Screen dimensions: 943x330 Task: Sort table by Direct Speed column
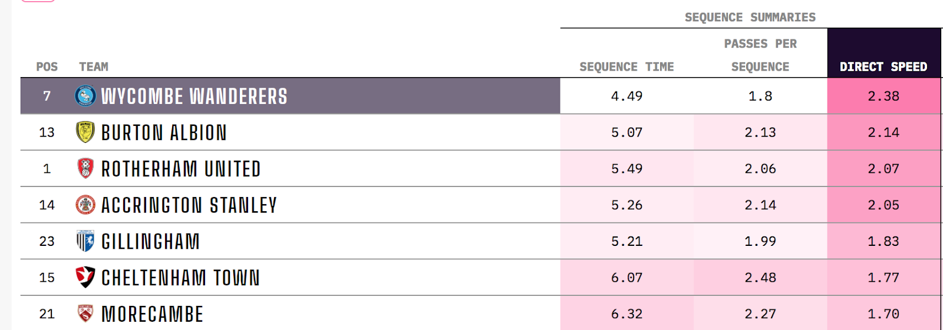(x=883, y=67)
